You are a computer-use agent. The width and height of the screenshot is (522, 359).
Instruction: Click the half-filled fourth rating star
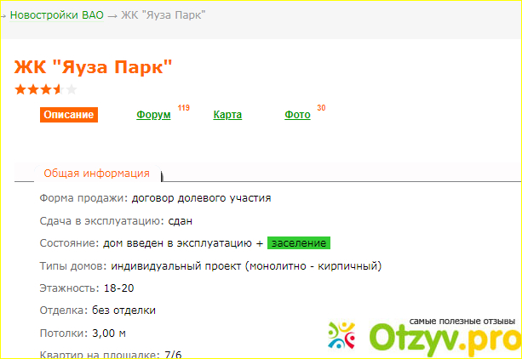tap(58, 88)
